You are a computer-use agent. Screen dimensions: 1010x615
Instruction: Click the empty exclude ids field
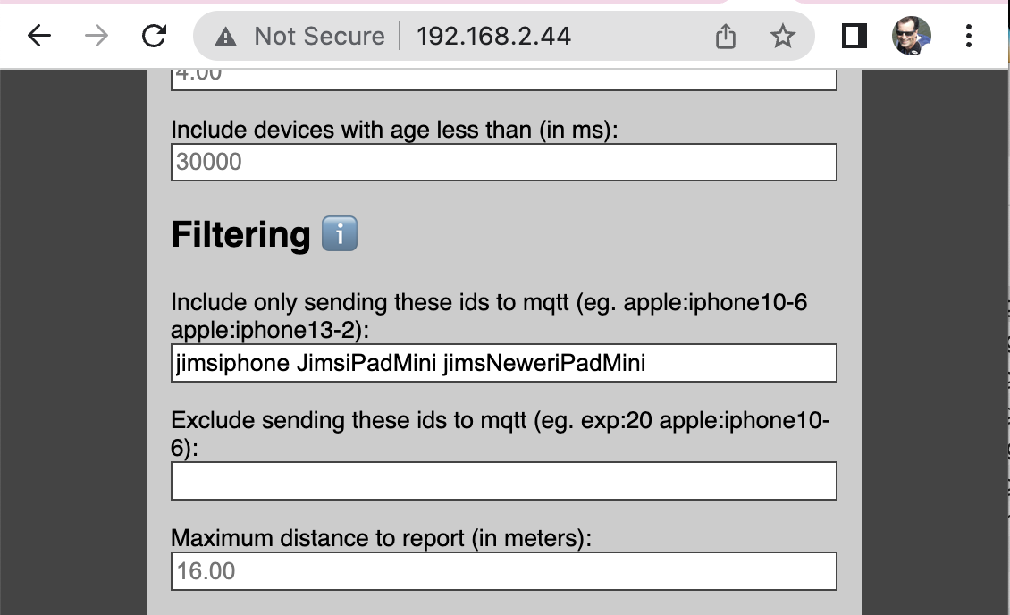(503, 482)
